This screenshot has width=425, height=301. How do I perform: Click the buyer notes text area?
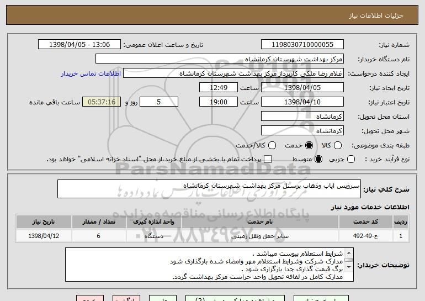click(209, 265)
